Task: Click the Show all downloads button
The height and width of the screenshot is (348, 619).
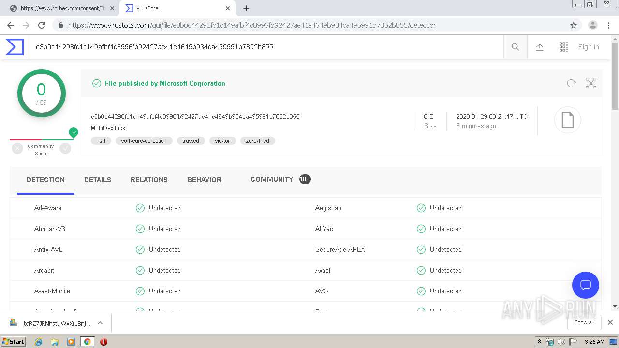Action: pyautogui.click(x=584, y=322)
